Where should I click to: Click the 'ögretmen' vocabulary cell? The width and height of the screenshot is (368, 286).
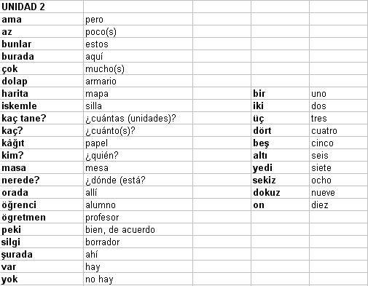tap(42, 217)
